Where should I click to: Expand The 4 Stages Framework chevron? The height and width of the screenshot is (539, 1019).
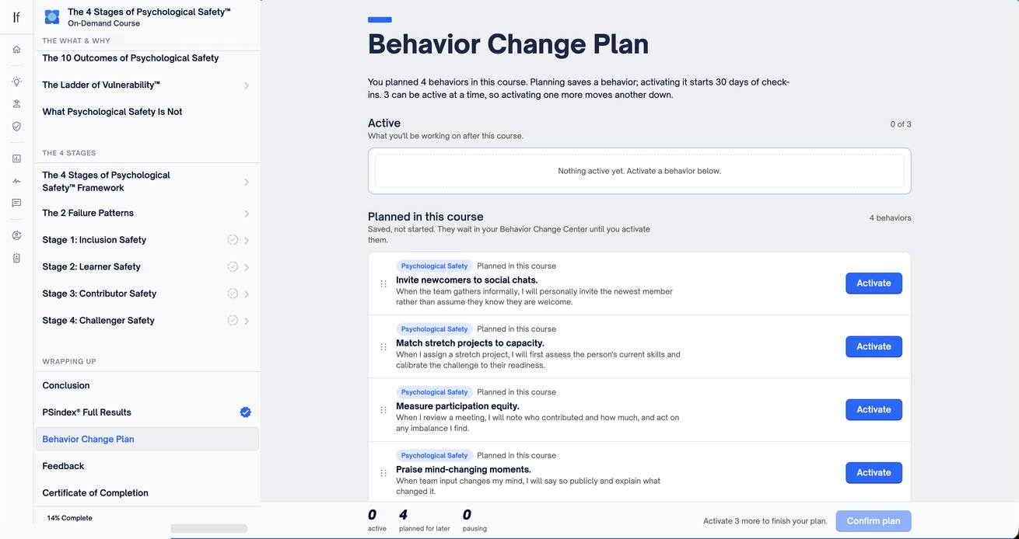click(x=247, y=182)
